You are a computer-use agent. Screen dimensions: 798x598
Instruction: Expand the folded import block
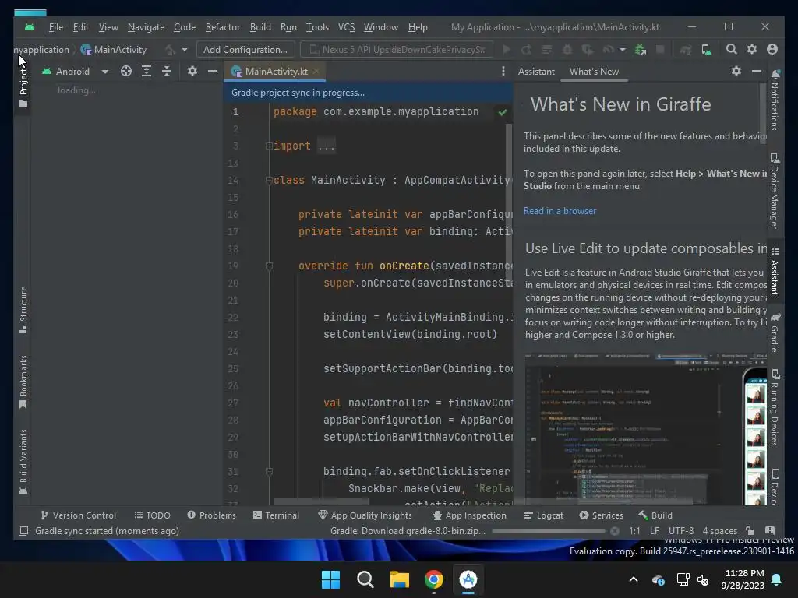(269, 146)
